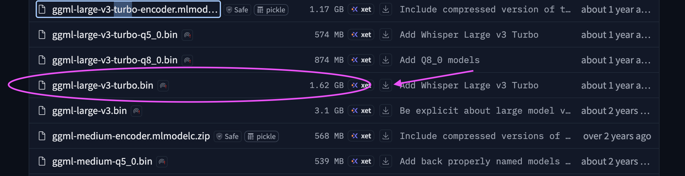Click scan status icon beside ggml-large-v3.bin
The height and width of the screenshot is (176, 685).
(x=136, y=111)
